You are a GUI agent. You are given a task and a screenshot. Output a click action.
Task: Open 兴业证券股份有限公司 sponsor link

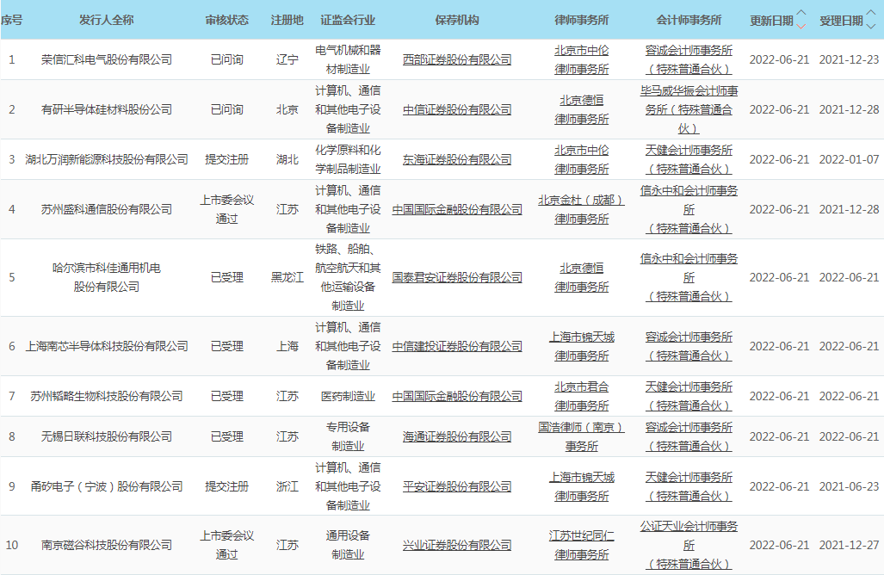[457, 545]
